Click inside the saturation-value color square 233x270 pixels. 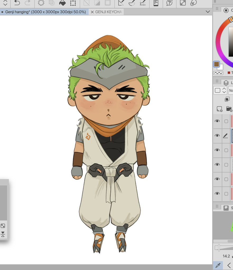tap(231, 42)
